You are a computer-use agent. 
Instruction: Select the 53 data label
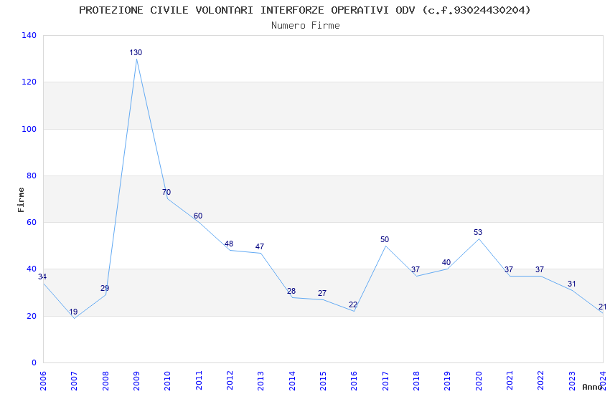(x=478, y=232)
